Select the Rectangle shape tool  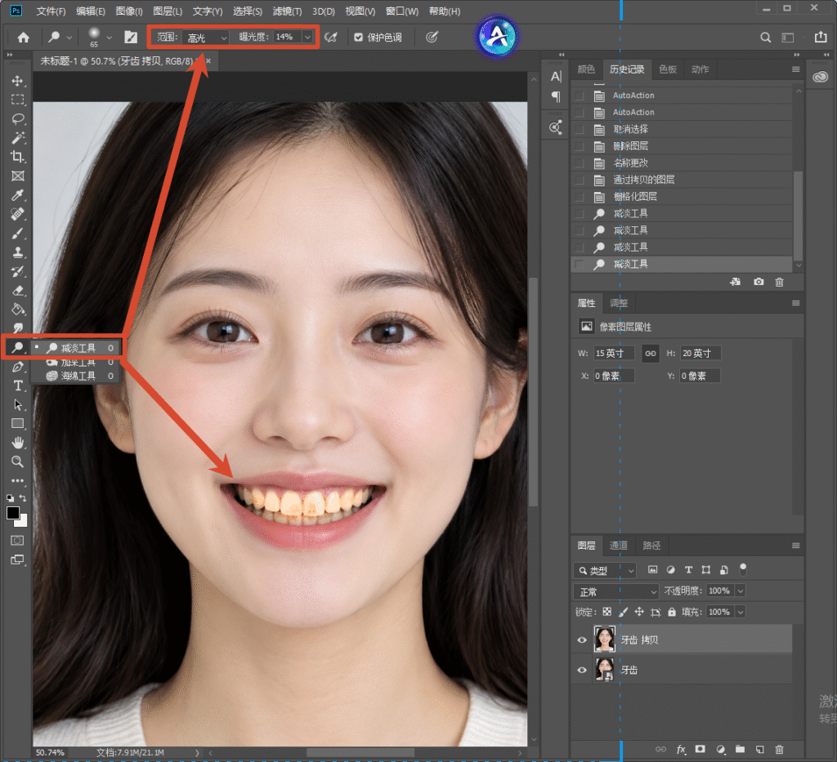point(18,424)
